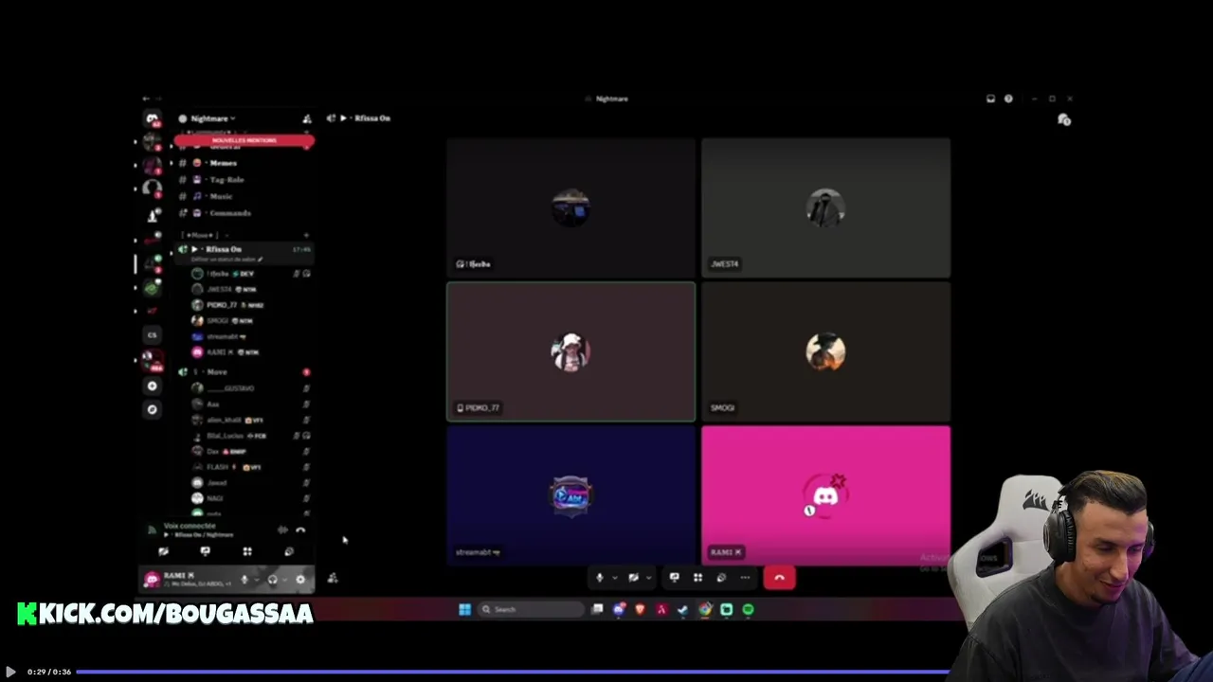Share screen from call control bar
1213x682 pixels.
(674, 578)
